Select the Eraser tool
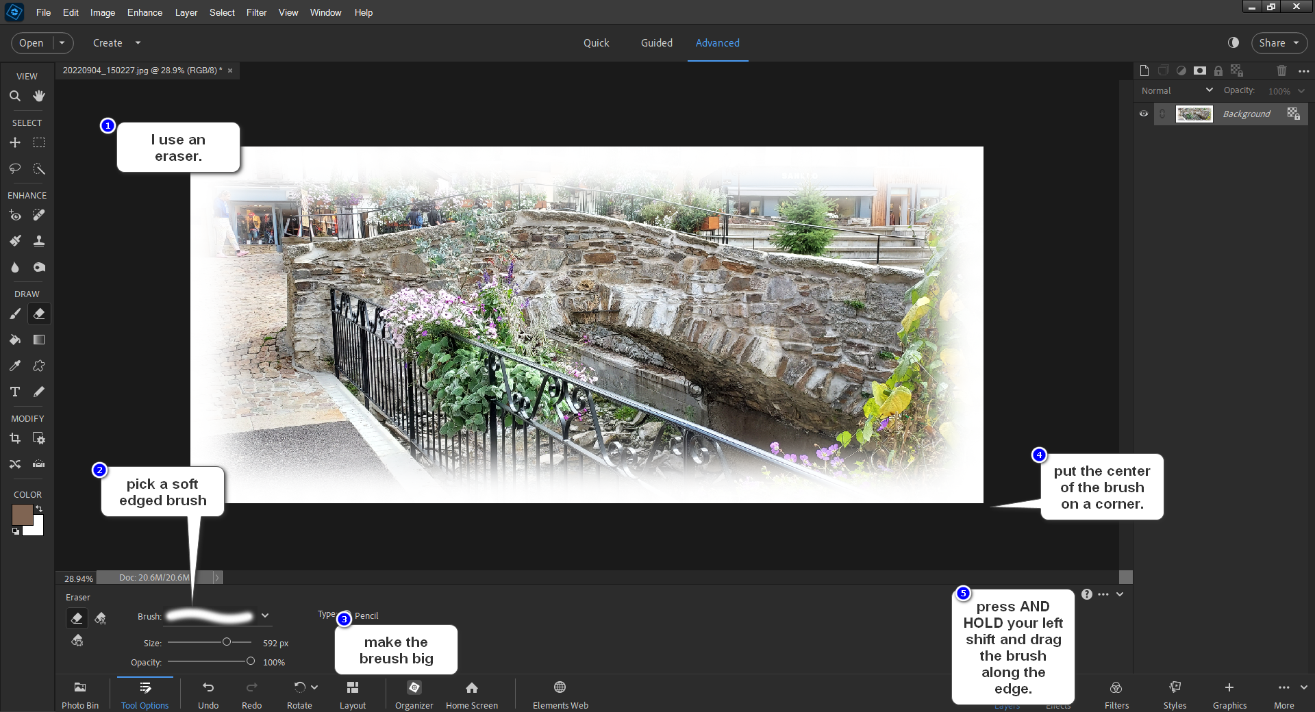 38,314
